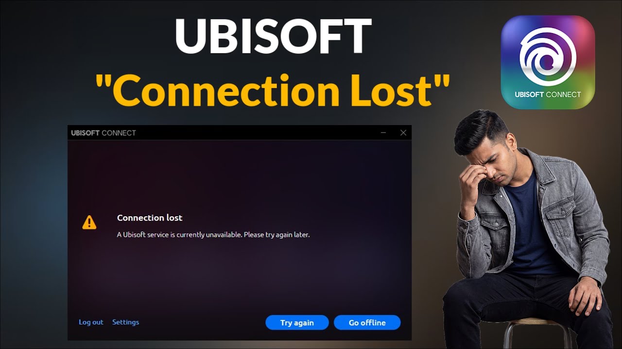622x349 pixels.
Task: Select the Log out link
Action: coord(91,322)
